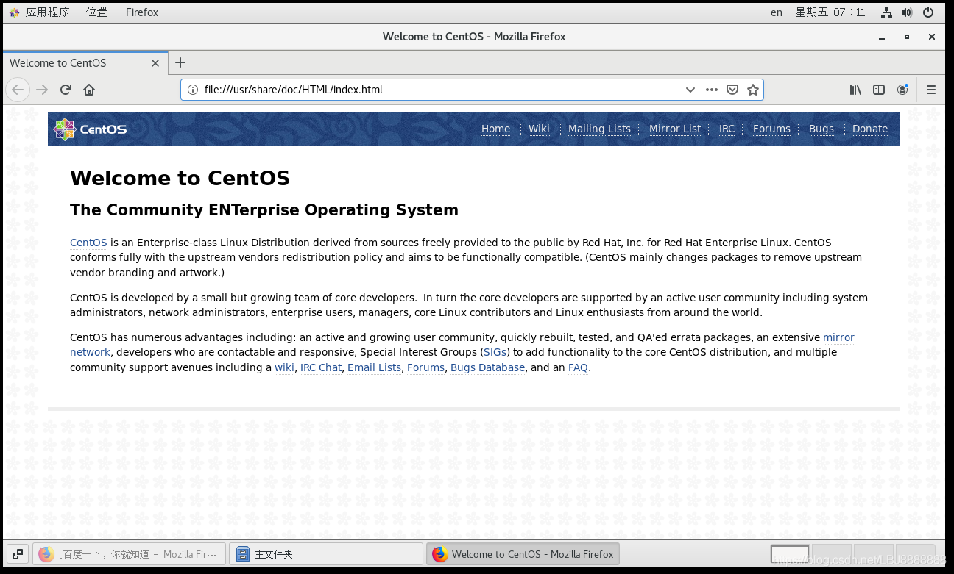Open the power icon in top panel
This screenshot has height=574, width=954.
928,12
